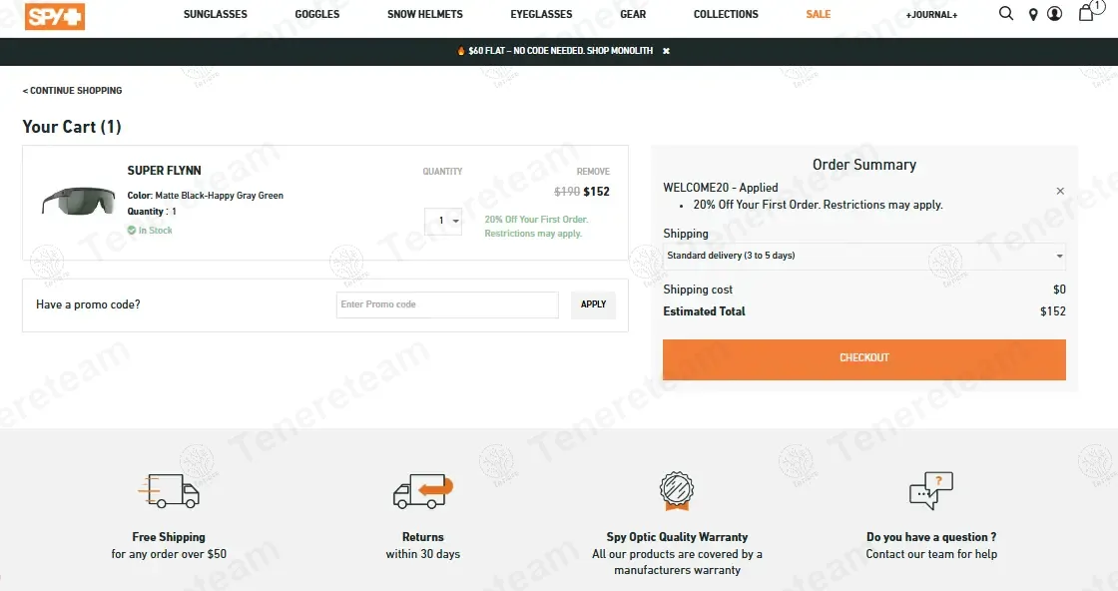Click the flame icon in promo banner
The height and width of the screenshot is (591, 1118).
(x=460, y=51)
